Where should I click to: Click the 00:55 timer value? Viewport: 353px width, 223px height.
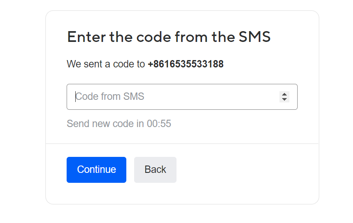click(x=159, y=124)
